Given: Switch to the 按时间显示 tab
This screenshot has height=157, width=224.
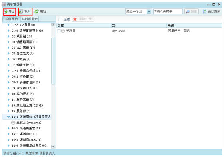Looking at the screenshot, I should point(30,19).
